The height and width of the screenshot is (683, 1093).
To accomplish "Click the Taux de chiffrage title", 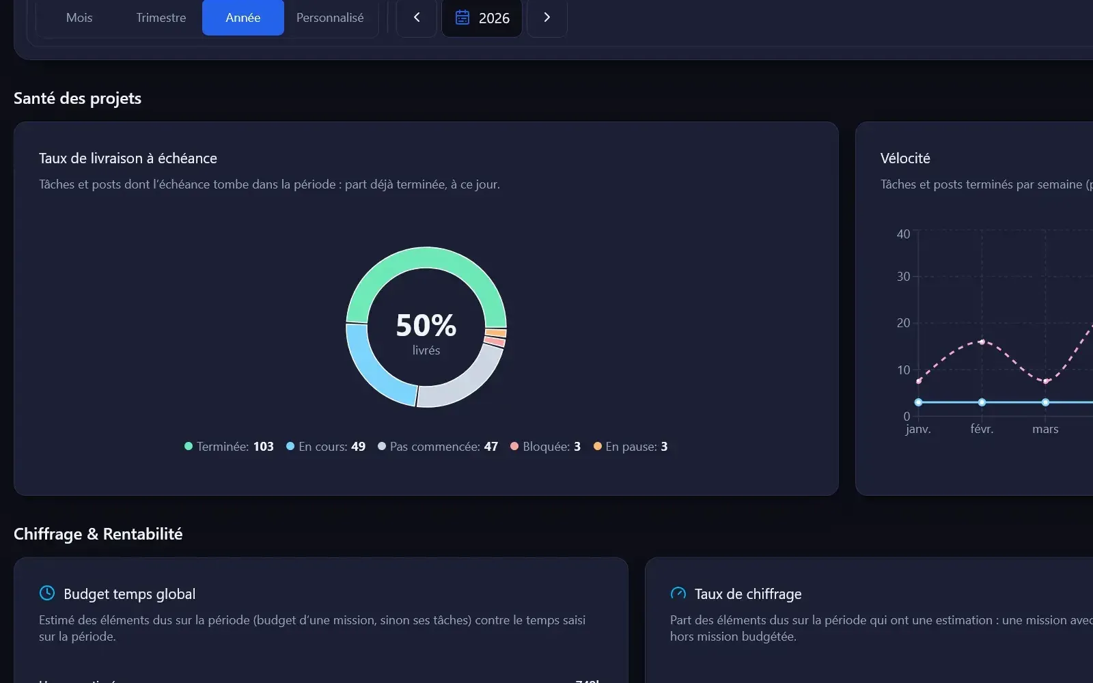I will pos(748,594).
